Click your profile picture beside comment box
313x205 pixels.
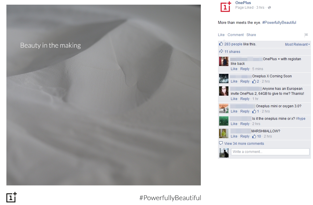click(x=224, y=153)
